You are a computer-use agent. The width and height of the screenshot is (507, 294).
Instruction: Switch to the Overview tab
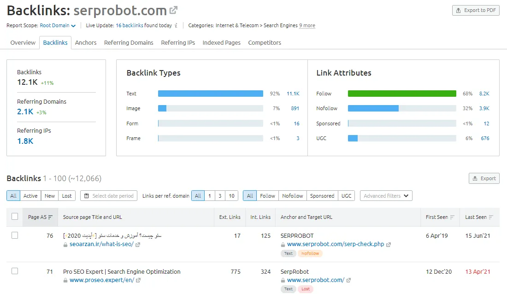tap(23, 43)
